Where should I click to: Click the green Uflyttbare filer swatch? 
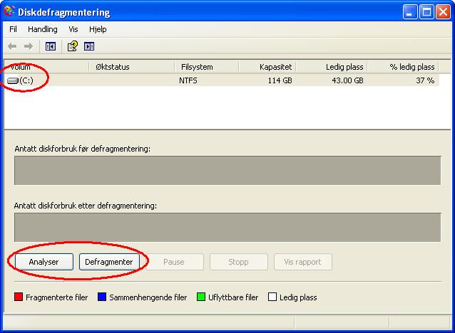(x=201, y=297)
